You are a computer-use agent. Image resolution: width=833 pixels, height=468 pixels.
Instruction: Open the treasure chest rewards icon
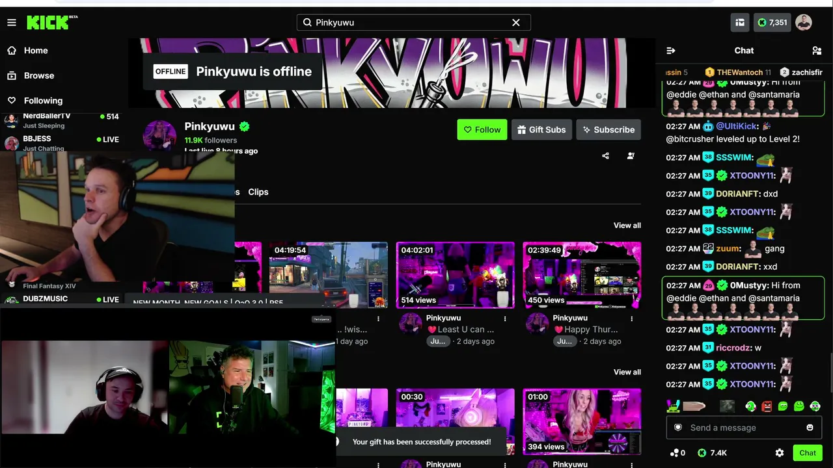click(x=740, y=23)
